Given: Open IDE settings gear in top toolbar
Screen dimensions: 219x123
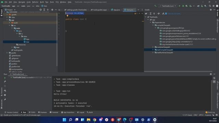Looking at the screenshot, I should (x=214, y=6).
